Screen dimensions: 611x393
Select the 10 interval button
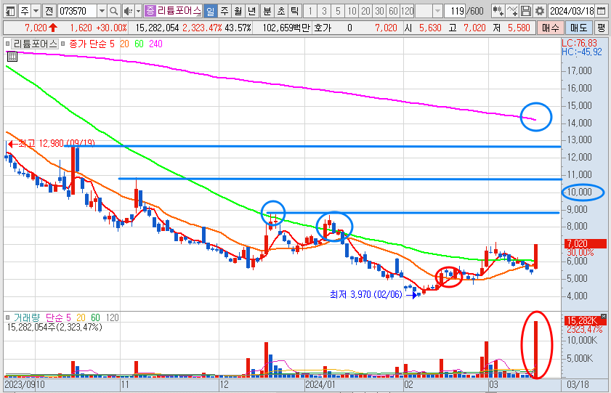[x=352, y=11]
